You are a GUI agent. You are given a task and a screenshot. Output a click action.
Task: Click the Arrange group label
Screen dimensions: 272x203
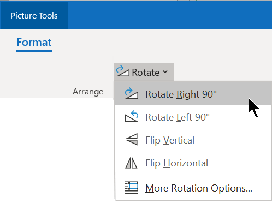88,92
